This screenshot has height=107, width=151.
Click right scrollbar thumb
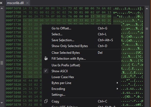point(147,29)
